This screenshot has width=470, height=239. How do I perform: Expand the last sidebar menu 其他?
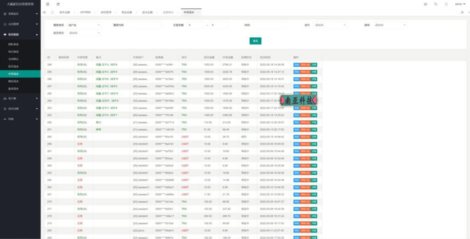click(20, 119)
